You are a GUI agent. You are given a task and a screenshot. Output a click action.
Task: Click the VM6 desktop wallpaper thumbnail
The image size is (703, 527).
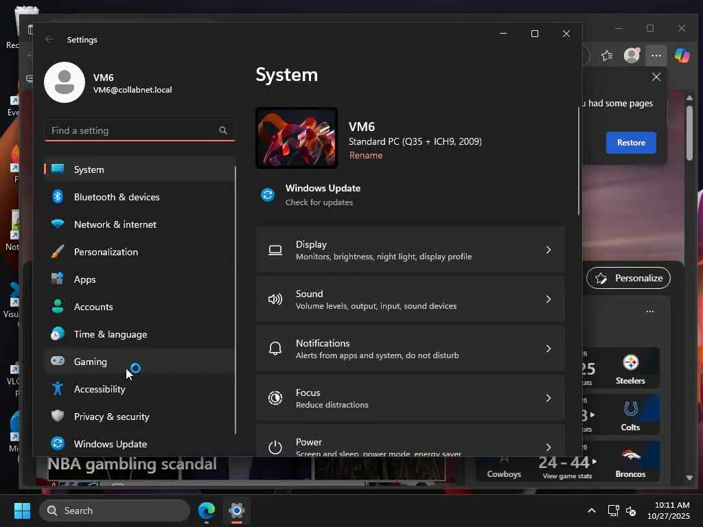[x=297, y=137]
